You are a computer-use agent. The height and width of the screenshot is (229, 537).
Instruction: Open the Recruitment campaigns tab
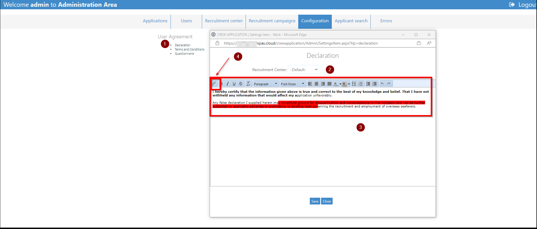(x=272, y=21)
